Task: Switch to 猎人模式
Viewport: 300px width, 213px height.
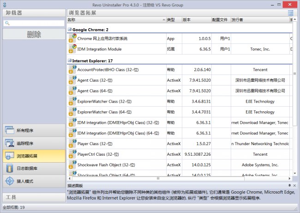Action: pyautogui.click(x=34, y=181)
